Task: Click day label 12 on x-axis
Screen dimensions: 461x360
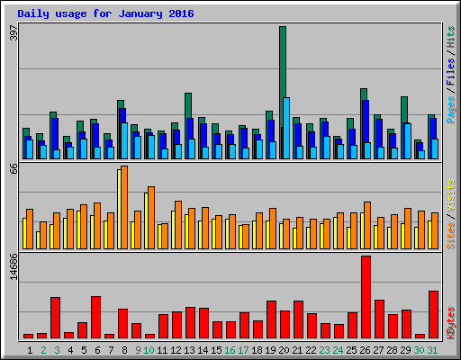Action: pos(176,350)
